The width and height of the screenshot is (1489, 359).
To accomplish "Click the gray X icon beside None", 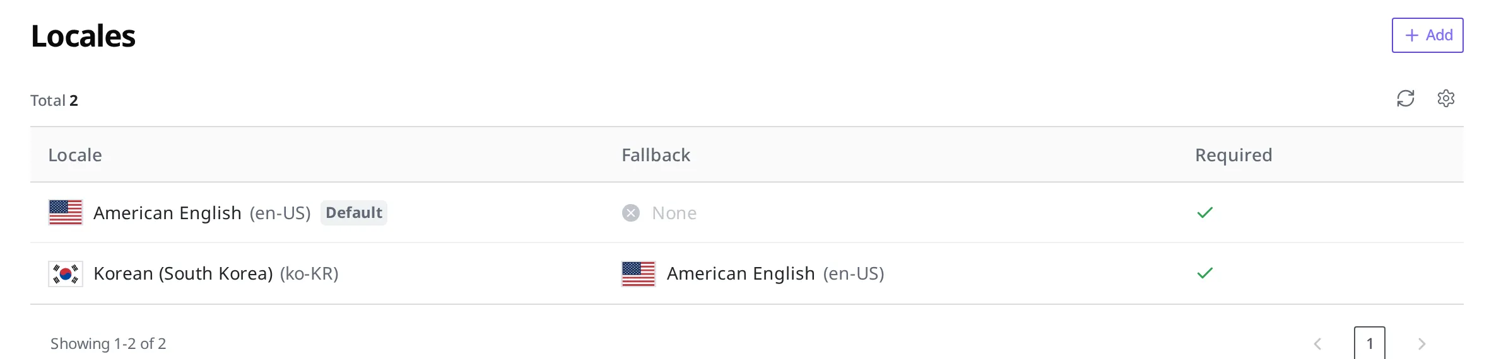I will pos(631,213).
